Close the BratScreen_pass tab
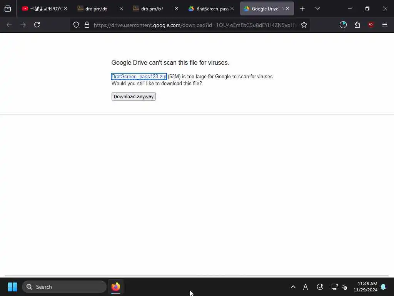 tap(232, 8)
